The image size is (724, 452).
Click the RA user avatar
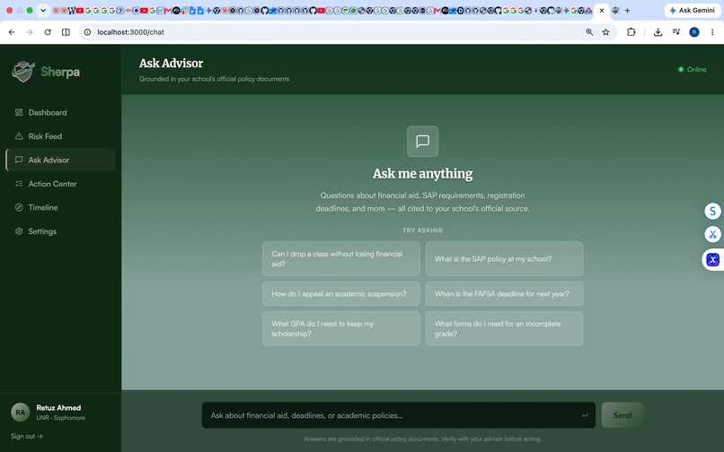point(21,413)
